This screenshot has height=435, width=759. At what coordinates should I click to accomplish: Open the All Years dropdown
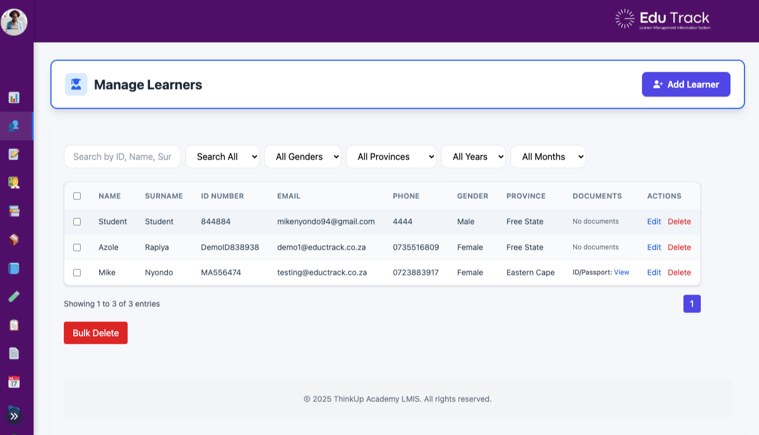[473, 157]
